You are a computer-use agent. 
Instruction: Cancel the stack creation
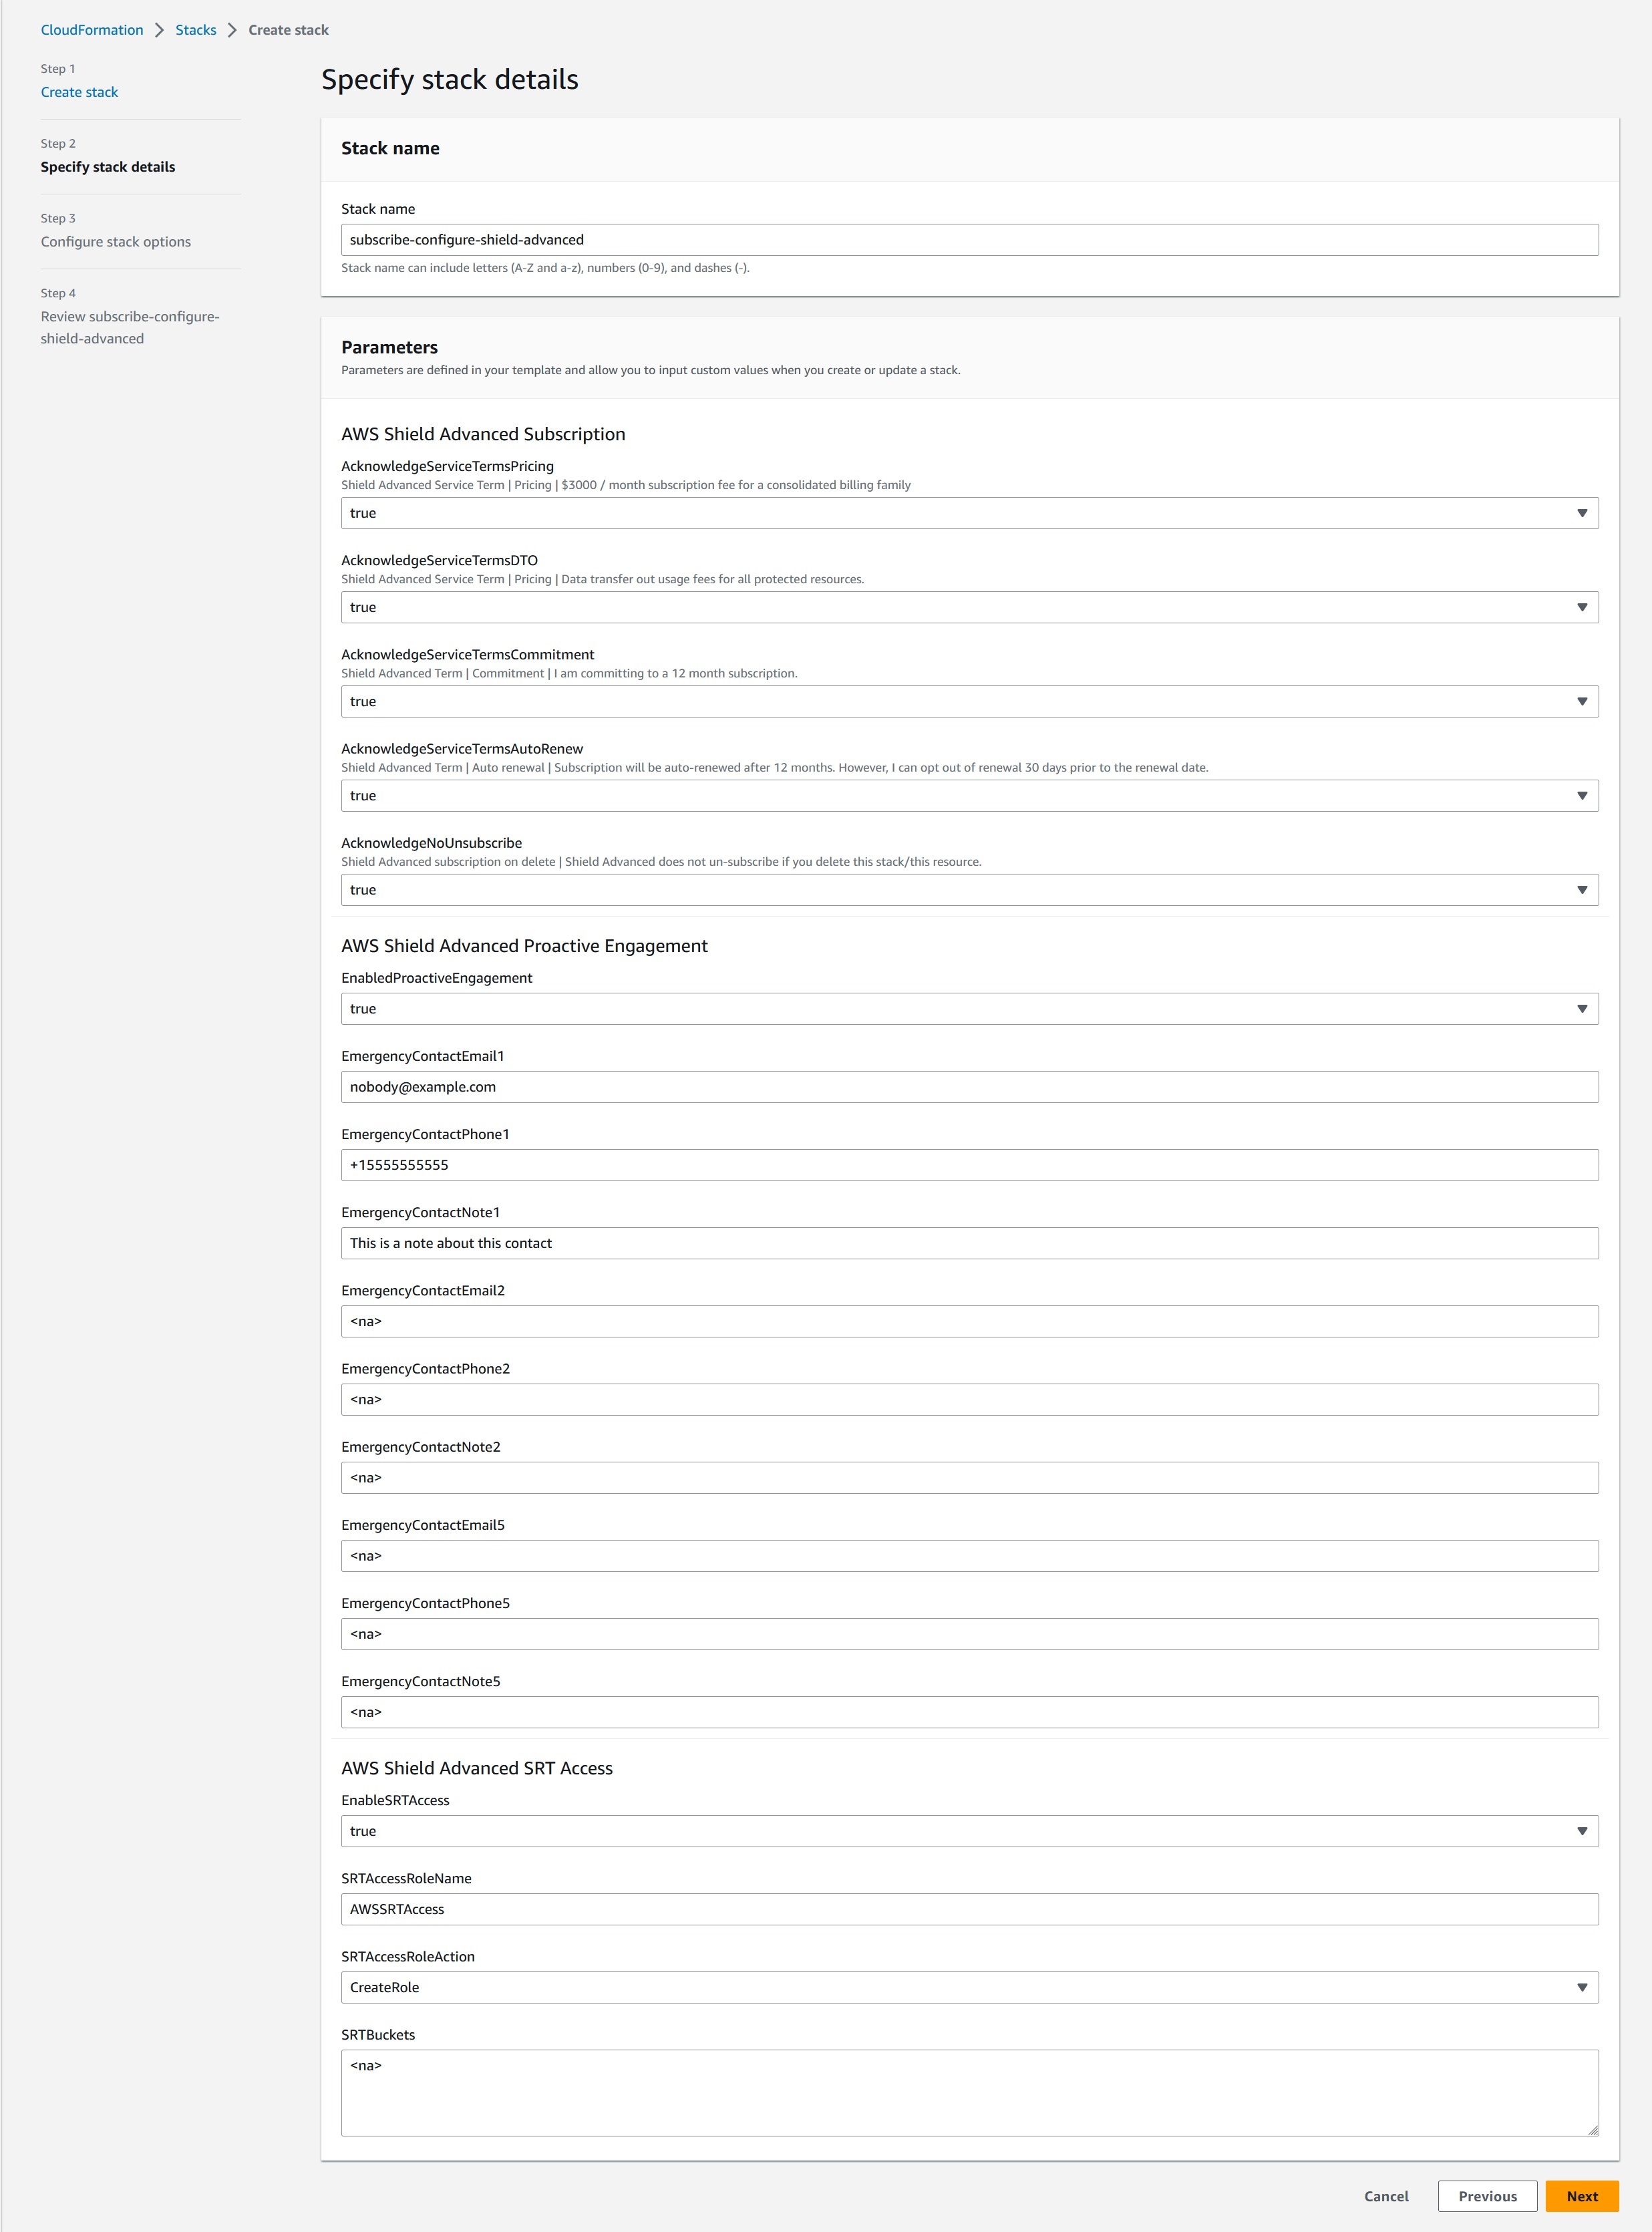click(x=1385, y=2196)
